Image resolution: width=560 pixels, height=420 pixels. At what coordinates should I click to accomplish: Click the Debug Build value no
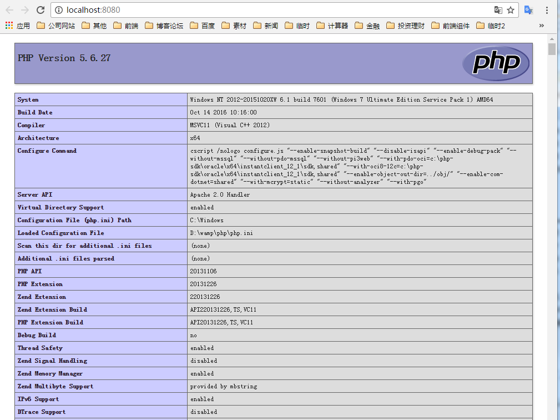click(x=193, y=336)
